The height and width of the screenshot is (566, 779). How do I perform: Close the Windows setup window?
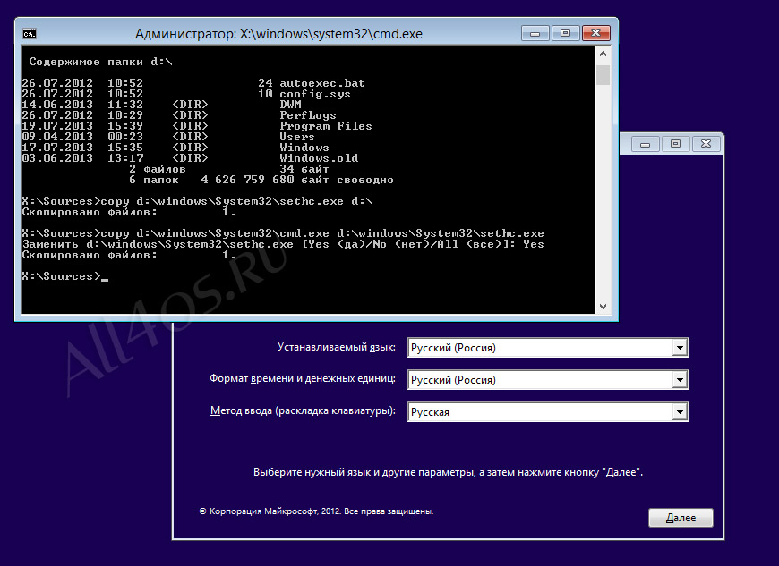706,144
